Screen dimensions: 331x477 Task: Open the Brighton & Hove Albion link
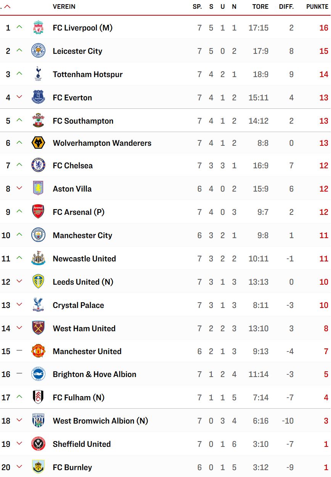95,374
